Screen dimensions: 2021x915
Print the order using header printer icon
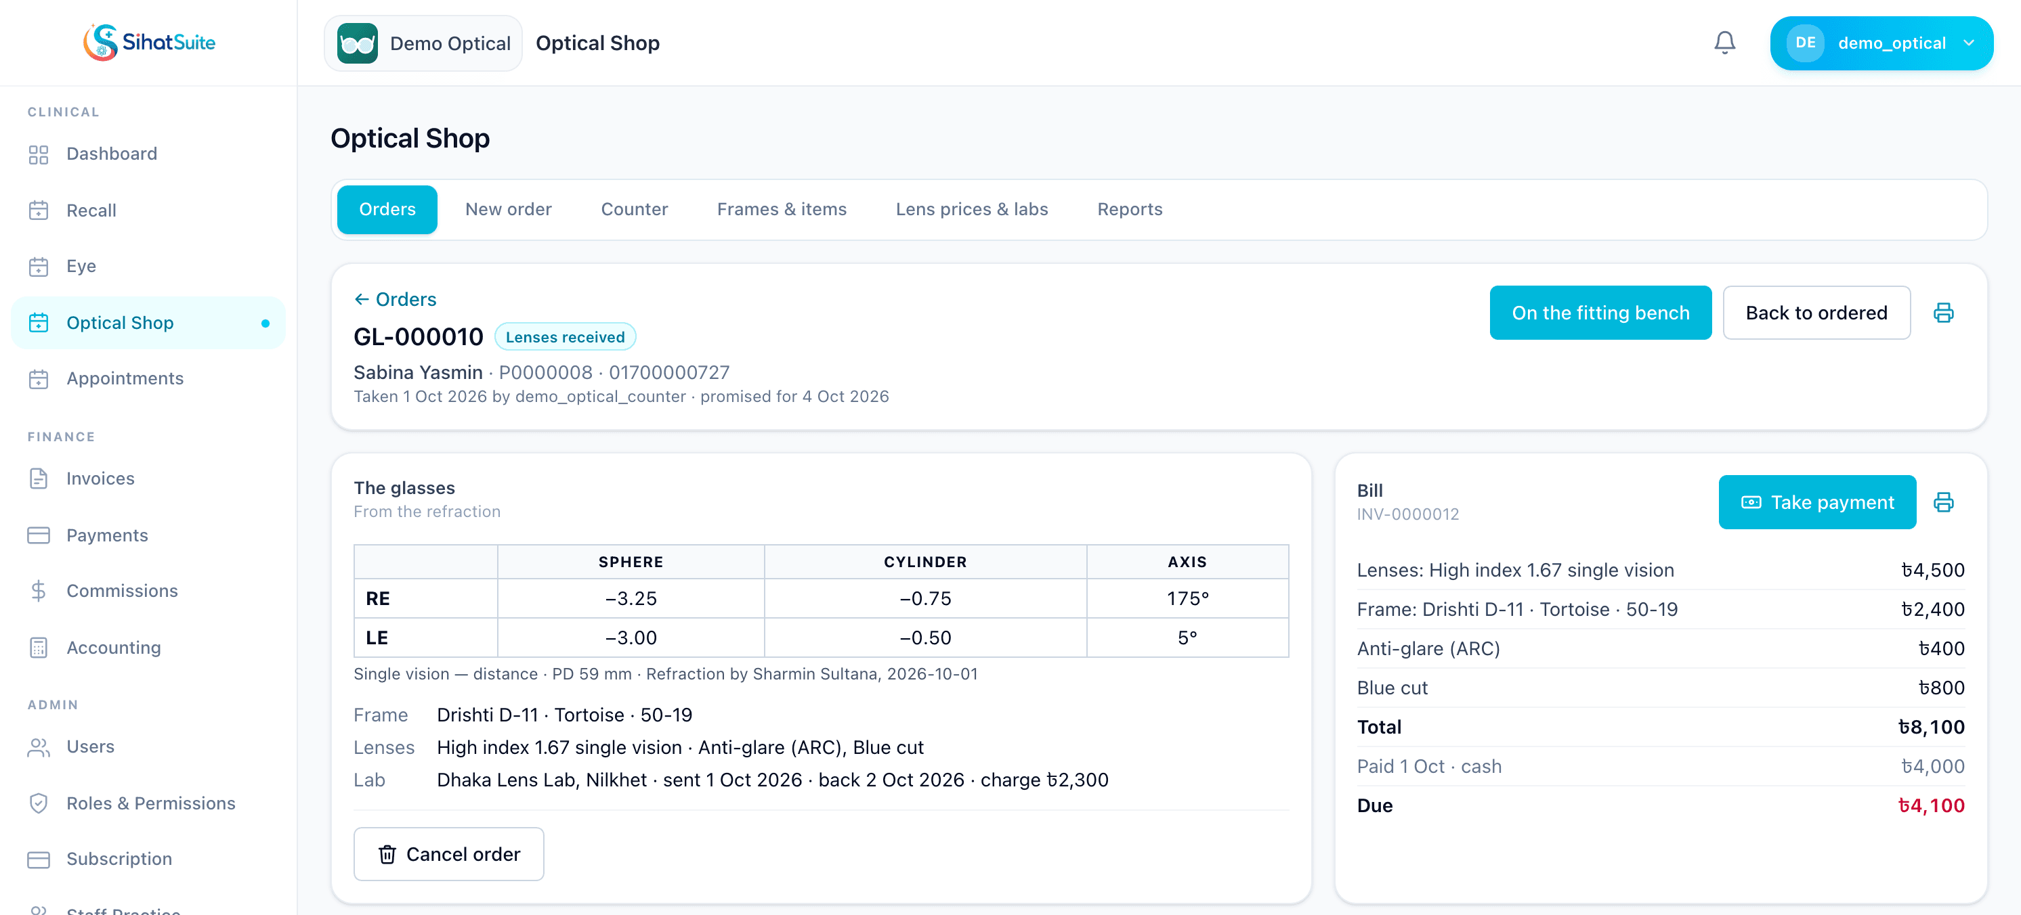[x=1942, y=313]
